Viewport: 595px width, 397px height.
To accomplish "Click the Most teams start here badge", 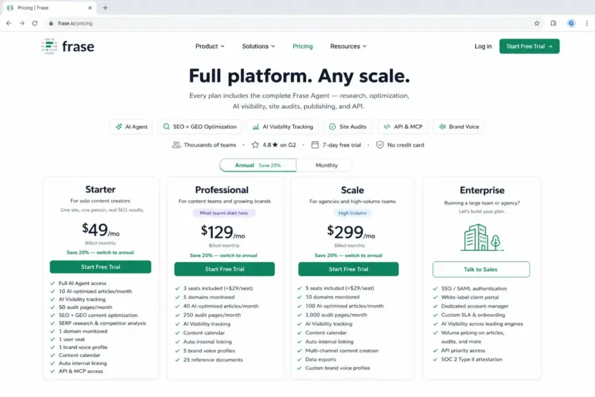I will pyautogui.click(x=224, y=213).
